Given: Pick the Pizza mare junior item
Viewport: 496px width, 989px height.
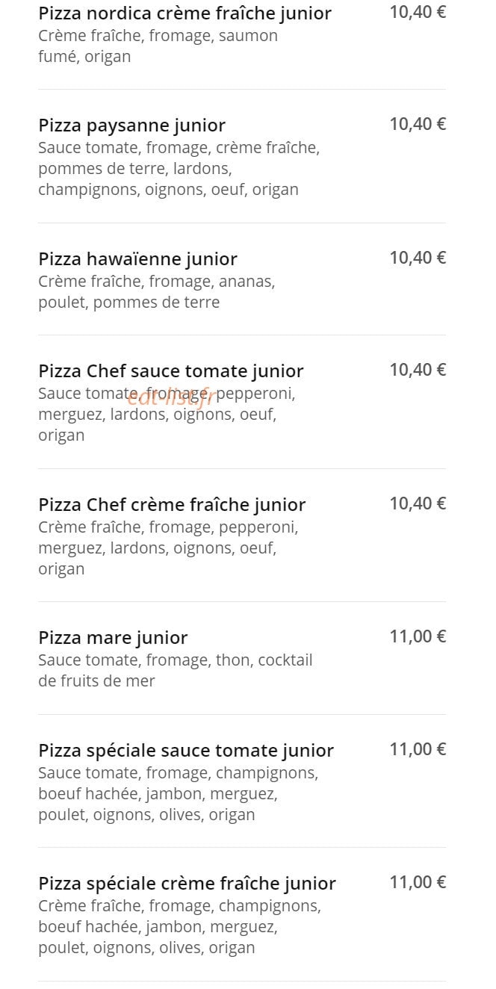Looking at the screenshot, I should coord(113,638).
